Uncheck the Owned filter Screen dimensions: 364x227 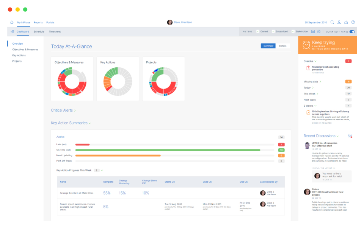pyautogui.click(x=258, y=31)
